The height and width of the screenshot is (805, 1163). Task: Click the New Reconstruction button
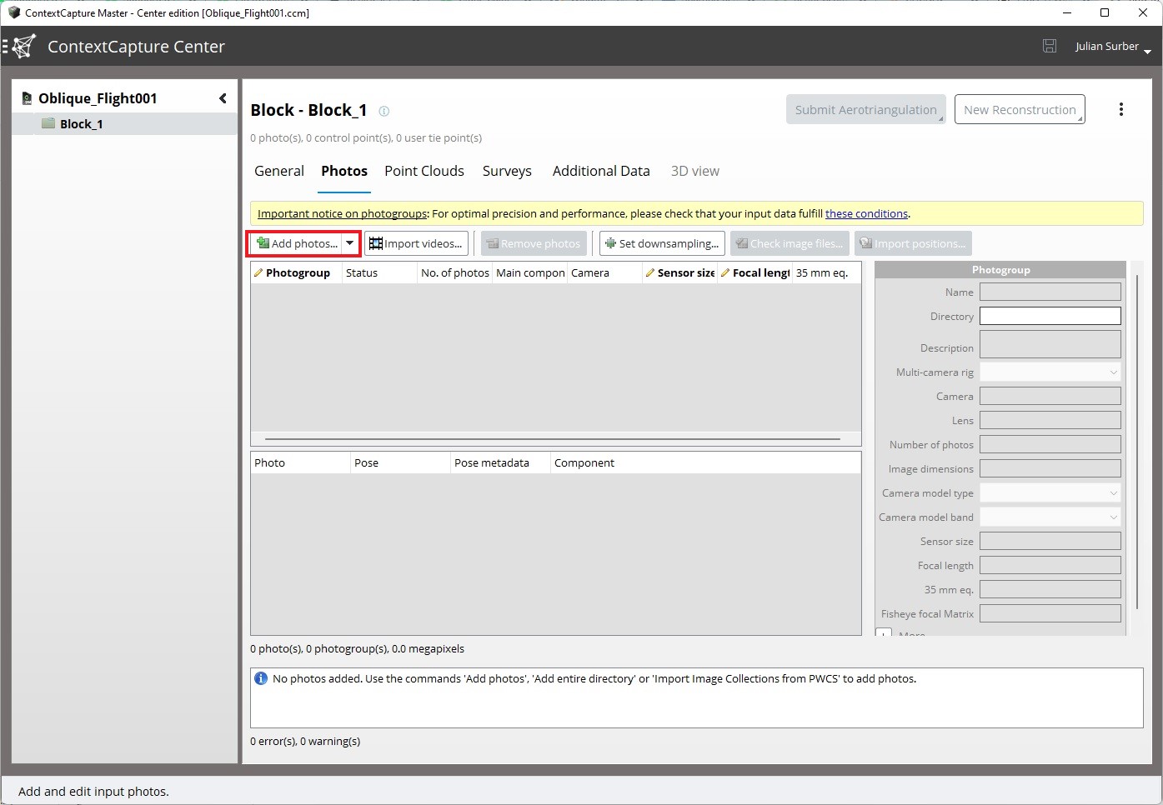click(1019, 109)
